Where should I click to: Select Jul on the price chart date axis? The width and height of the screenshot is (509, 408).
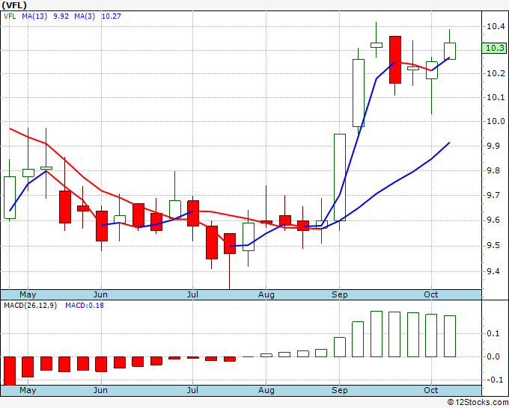(192, 294)
